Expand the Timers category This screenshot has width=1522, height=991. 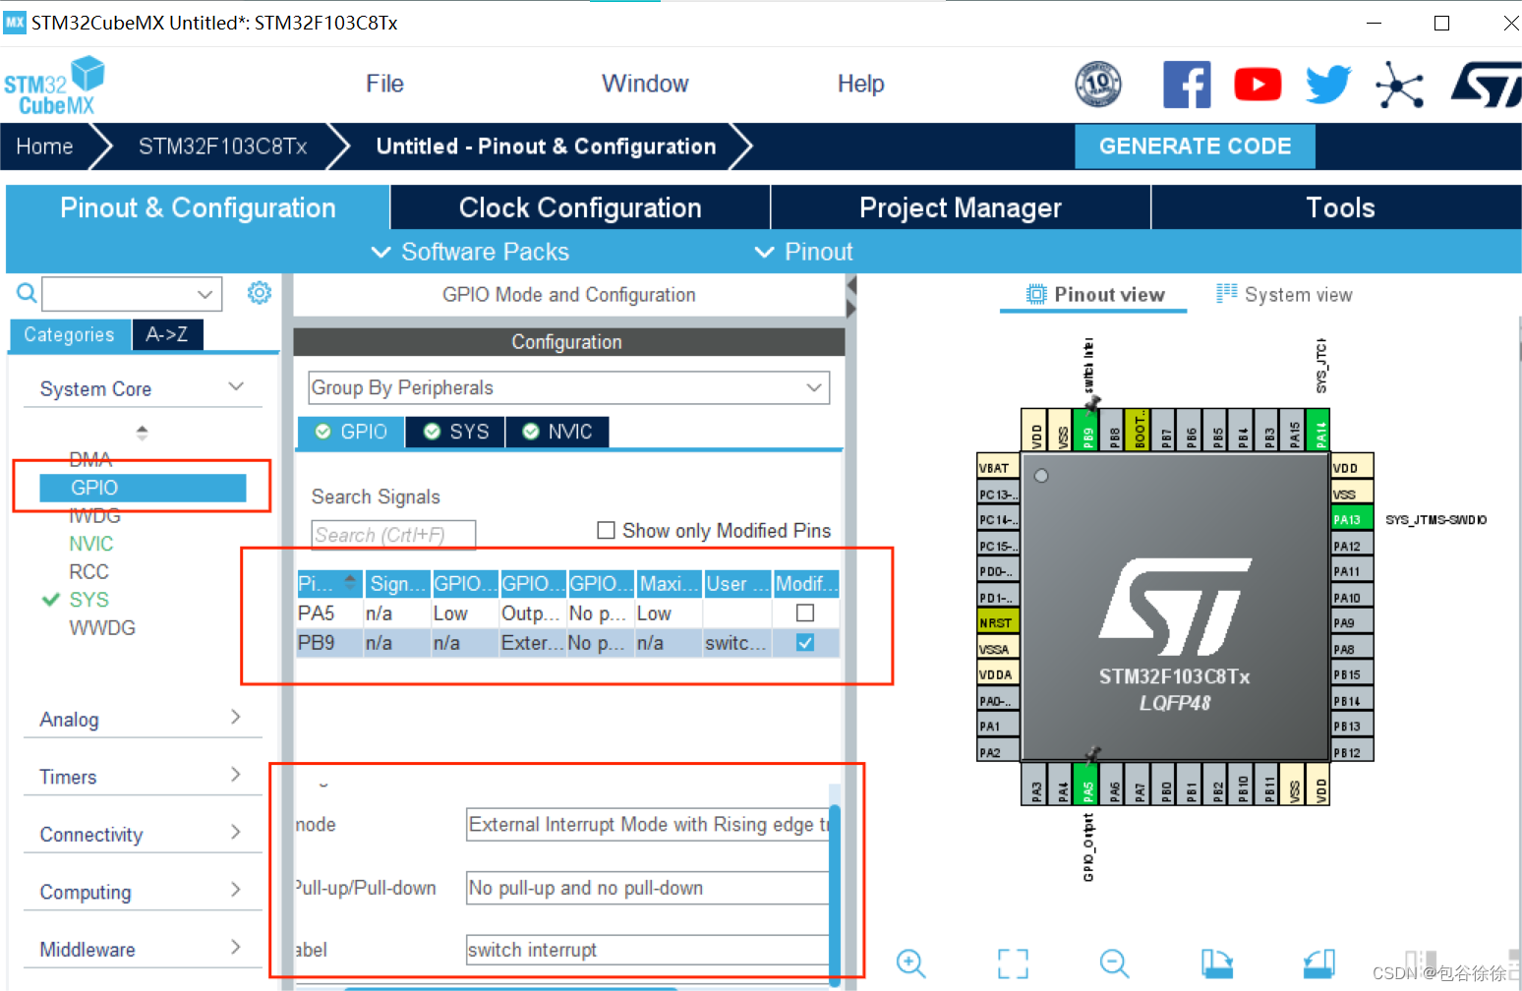click(236, 775)
